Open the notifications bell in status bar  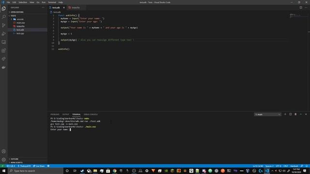click(x=307, y=166)
